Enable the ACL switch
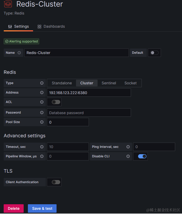 tap(56, 102)
